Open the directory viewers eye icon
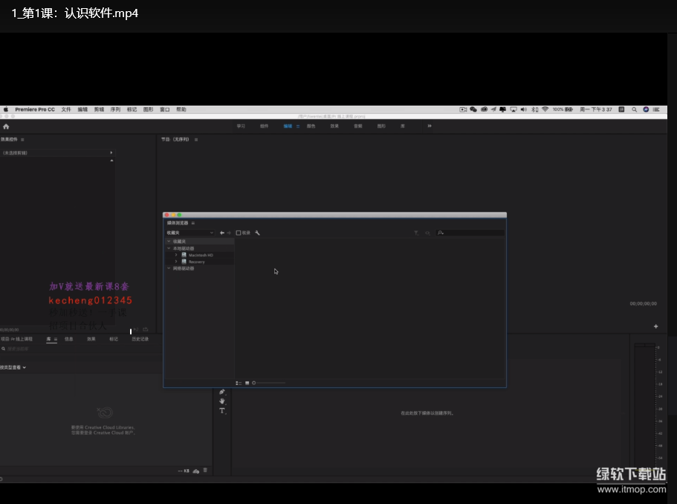Screen dimensions: 677x504 pyautogui.click(x=427, y=233)
